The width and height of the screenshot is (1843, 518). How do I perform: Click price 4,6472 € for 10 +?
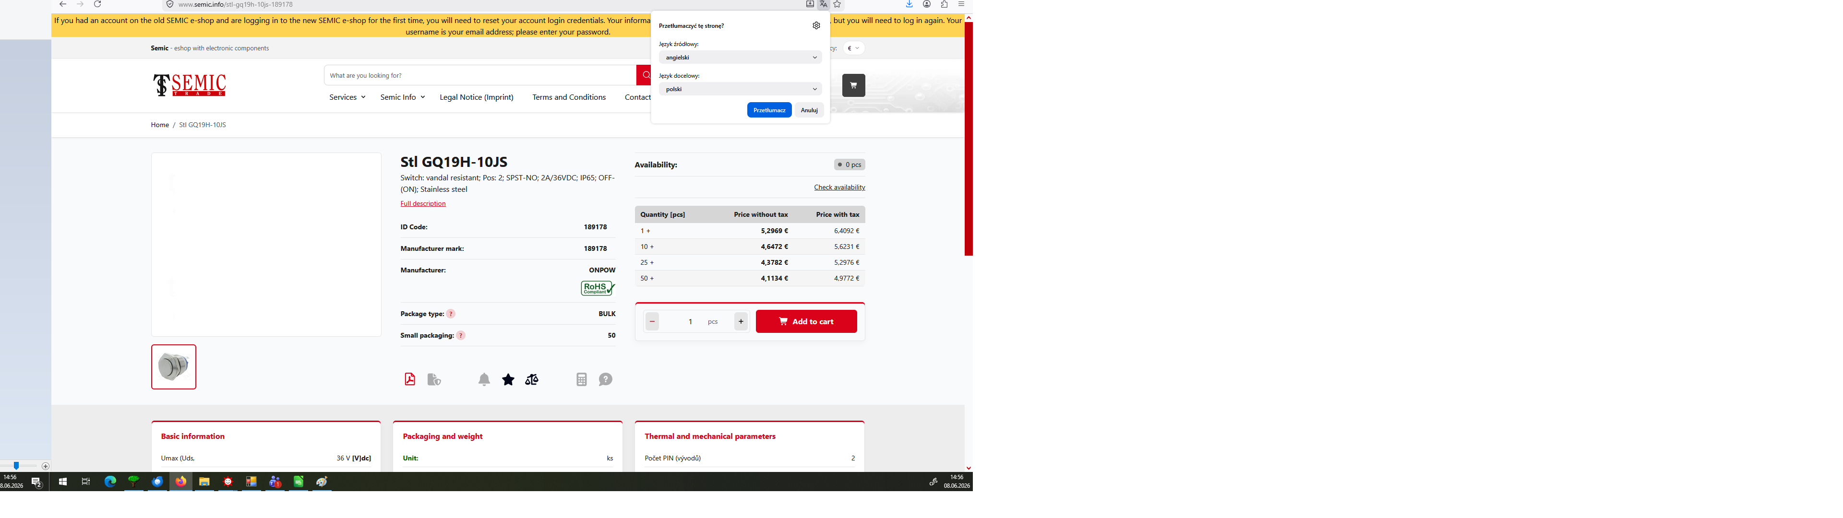click(x=774, y=247)
